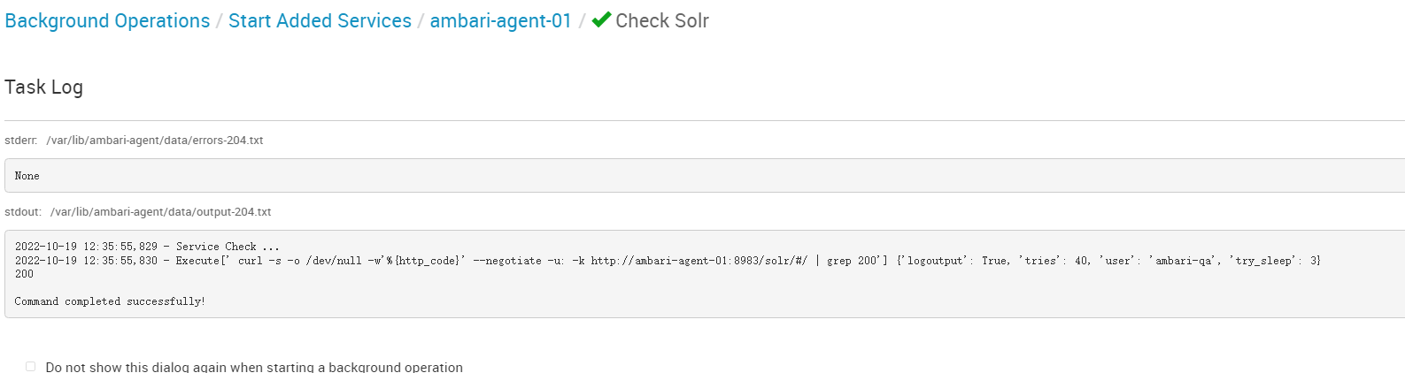
Task: Click the 'Command completed successfully!' line
Action: point(110,301)
